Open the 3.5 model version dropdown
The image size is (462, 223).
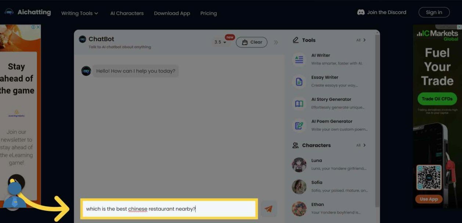[220, 42]
